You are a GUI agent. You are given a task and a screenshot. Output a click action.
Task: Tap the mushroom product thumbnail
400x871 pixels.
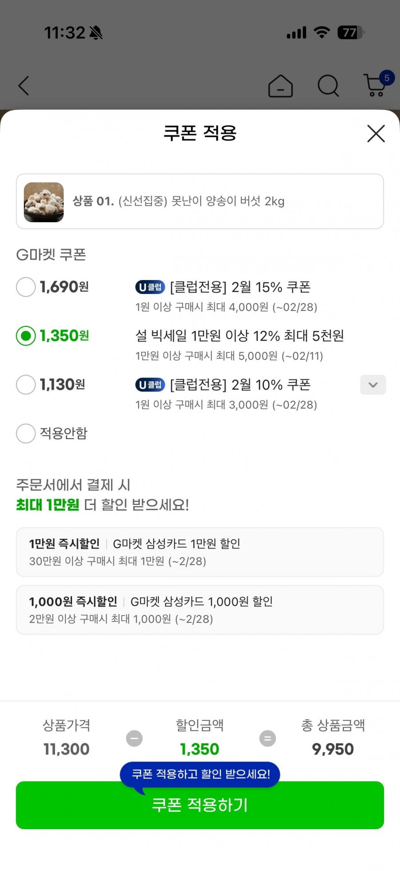(x=44, y=202)
